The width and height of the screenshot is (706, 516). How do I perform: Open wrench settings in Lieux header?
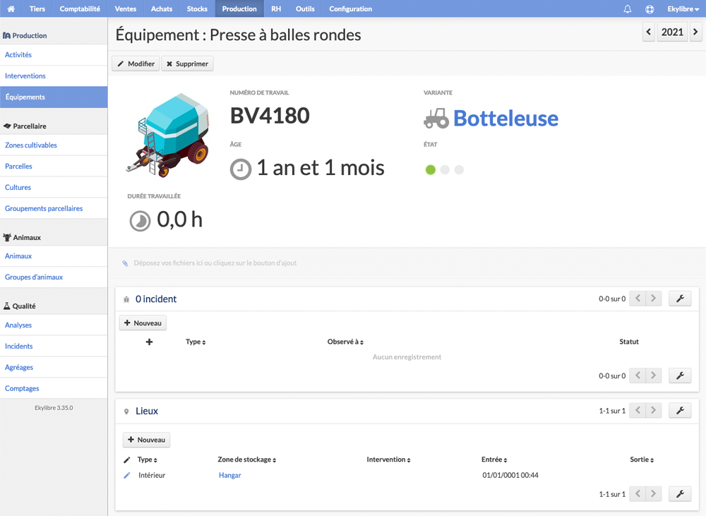click(680, 410)
